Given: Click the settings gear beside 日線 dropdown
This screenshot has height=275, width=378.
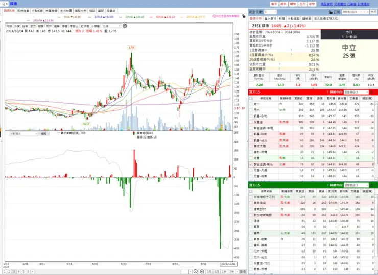Looking at the screenshot, I should coord(125,26).
